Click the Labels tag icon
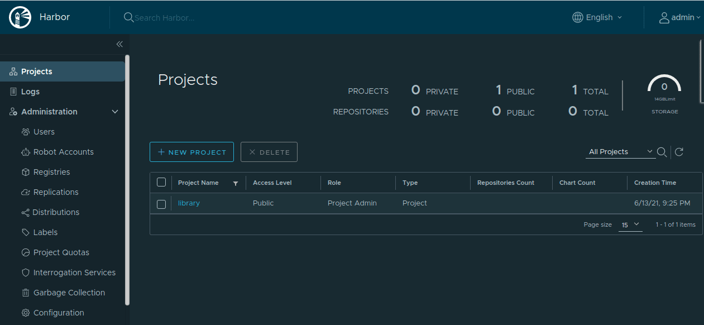 25,232
